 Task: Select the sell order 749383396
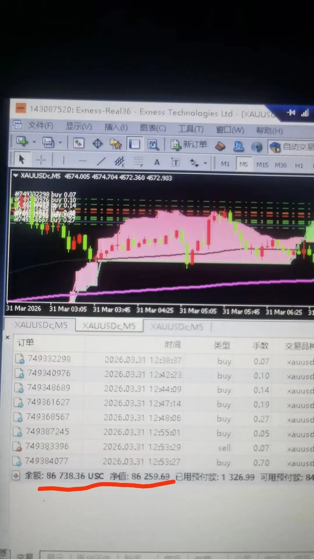pyautogui.click(x=163, y=447)
